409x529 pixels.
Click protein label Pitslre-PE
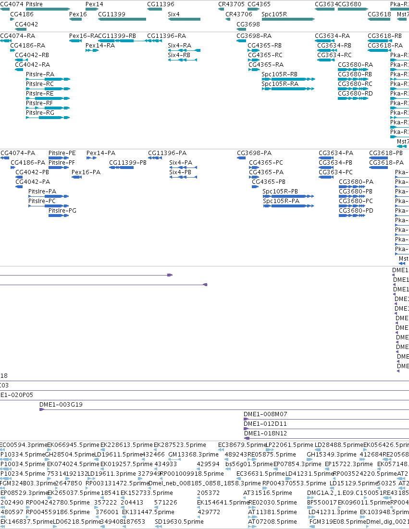[x=62, y=153]
